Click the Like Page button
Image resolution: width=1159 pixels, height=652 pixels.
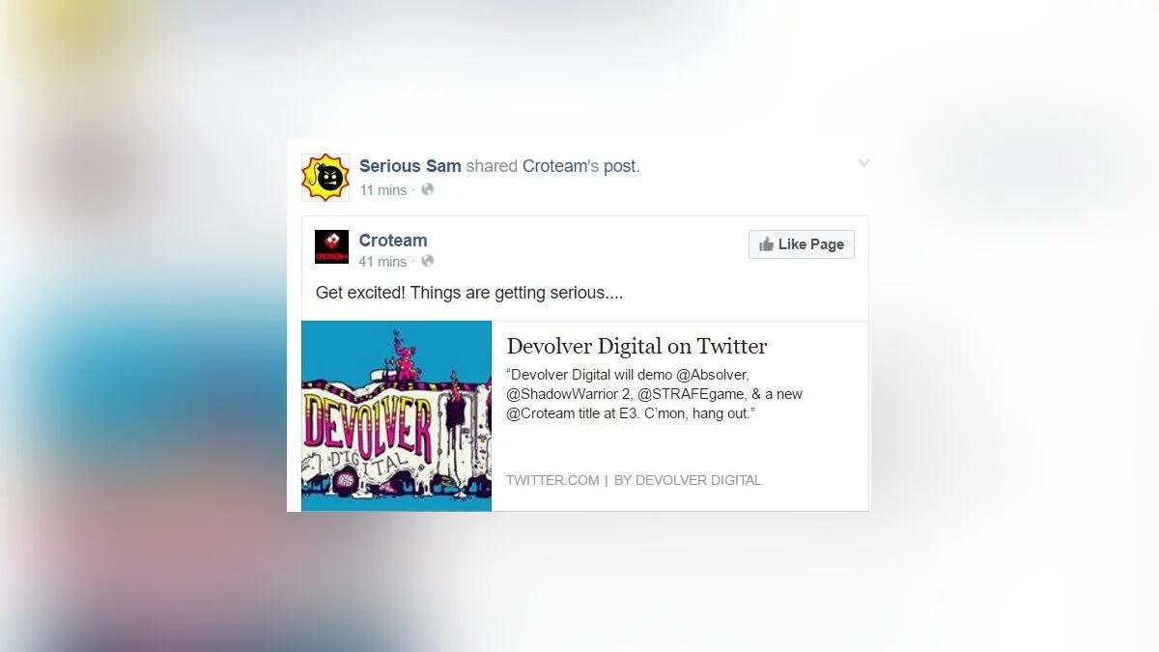coord(802,244)
